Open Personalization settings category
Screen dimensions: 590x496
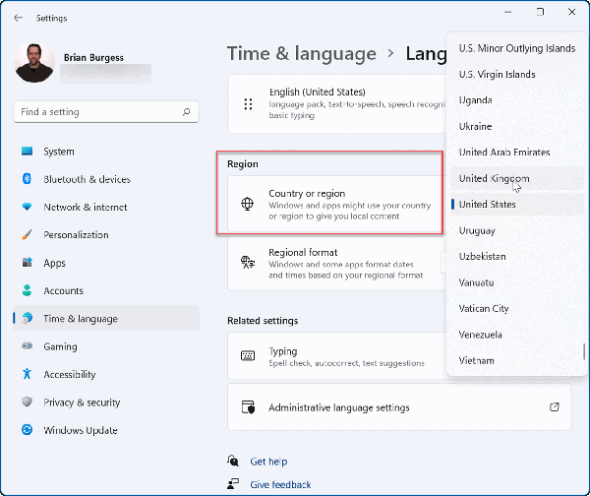tap(106, 235)
